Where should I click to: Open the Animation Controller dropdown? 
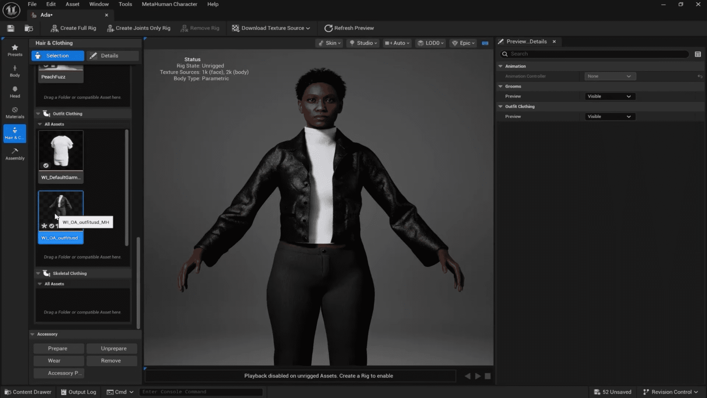[x=609, y=76]
